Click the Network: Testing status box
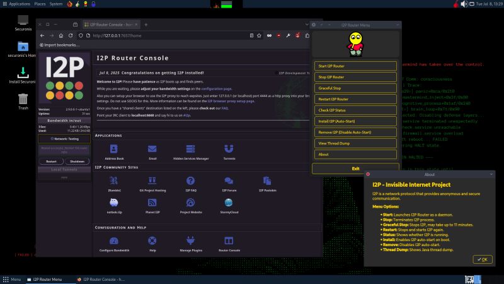Screen dimensions: 504x284 [x=64, y=139]
